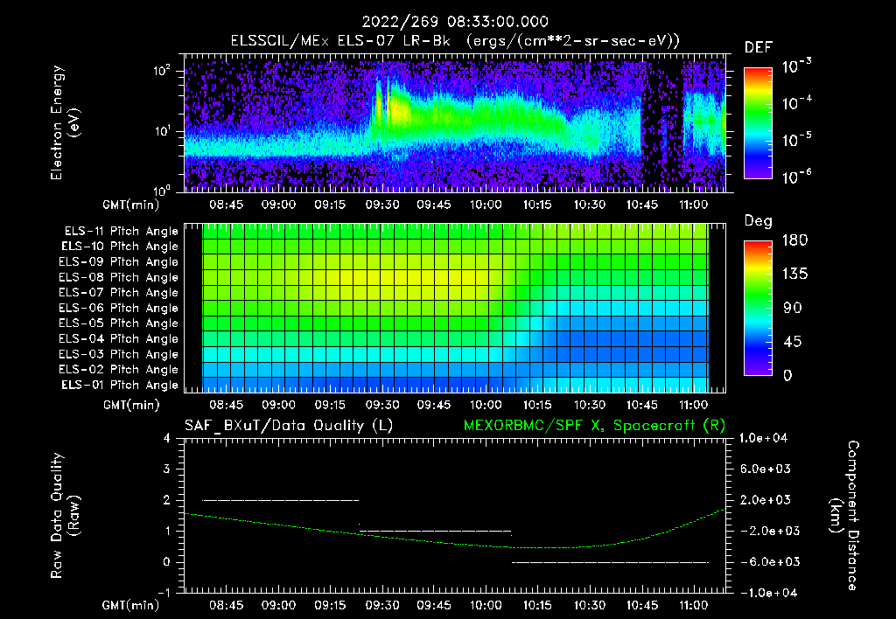Select the ELS-11 Pitch Angle row label

tap(121, 232)
